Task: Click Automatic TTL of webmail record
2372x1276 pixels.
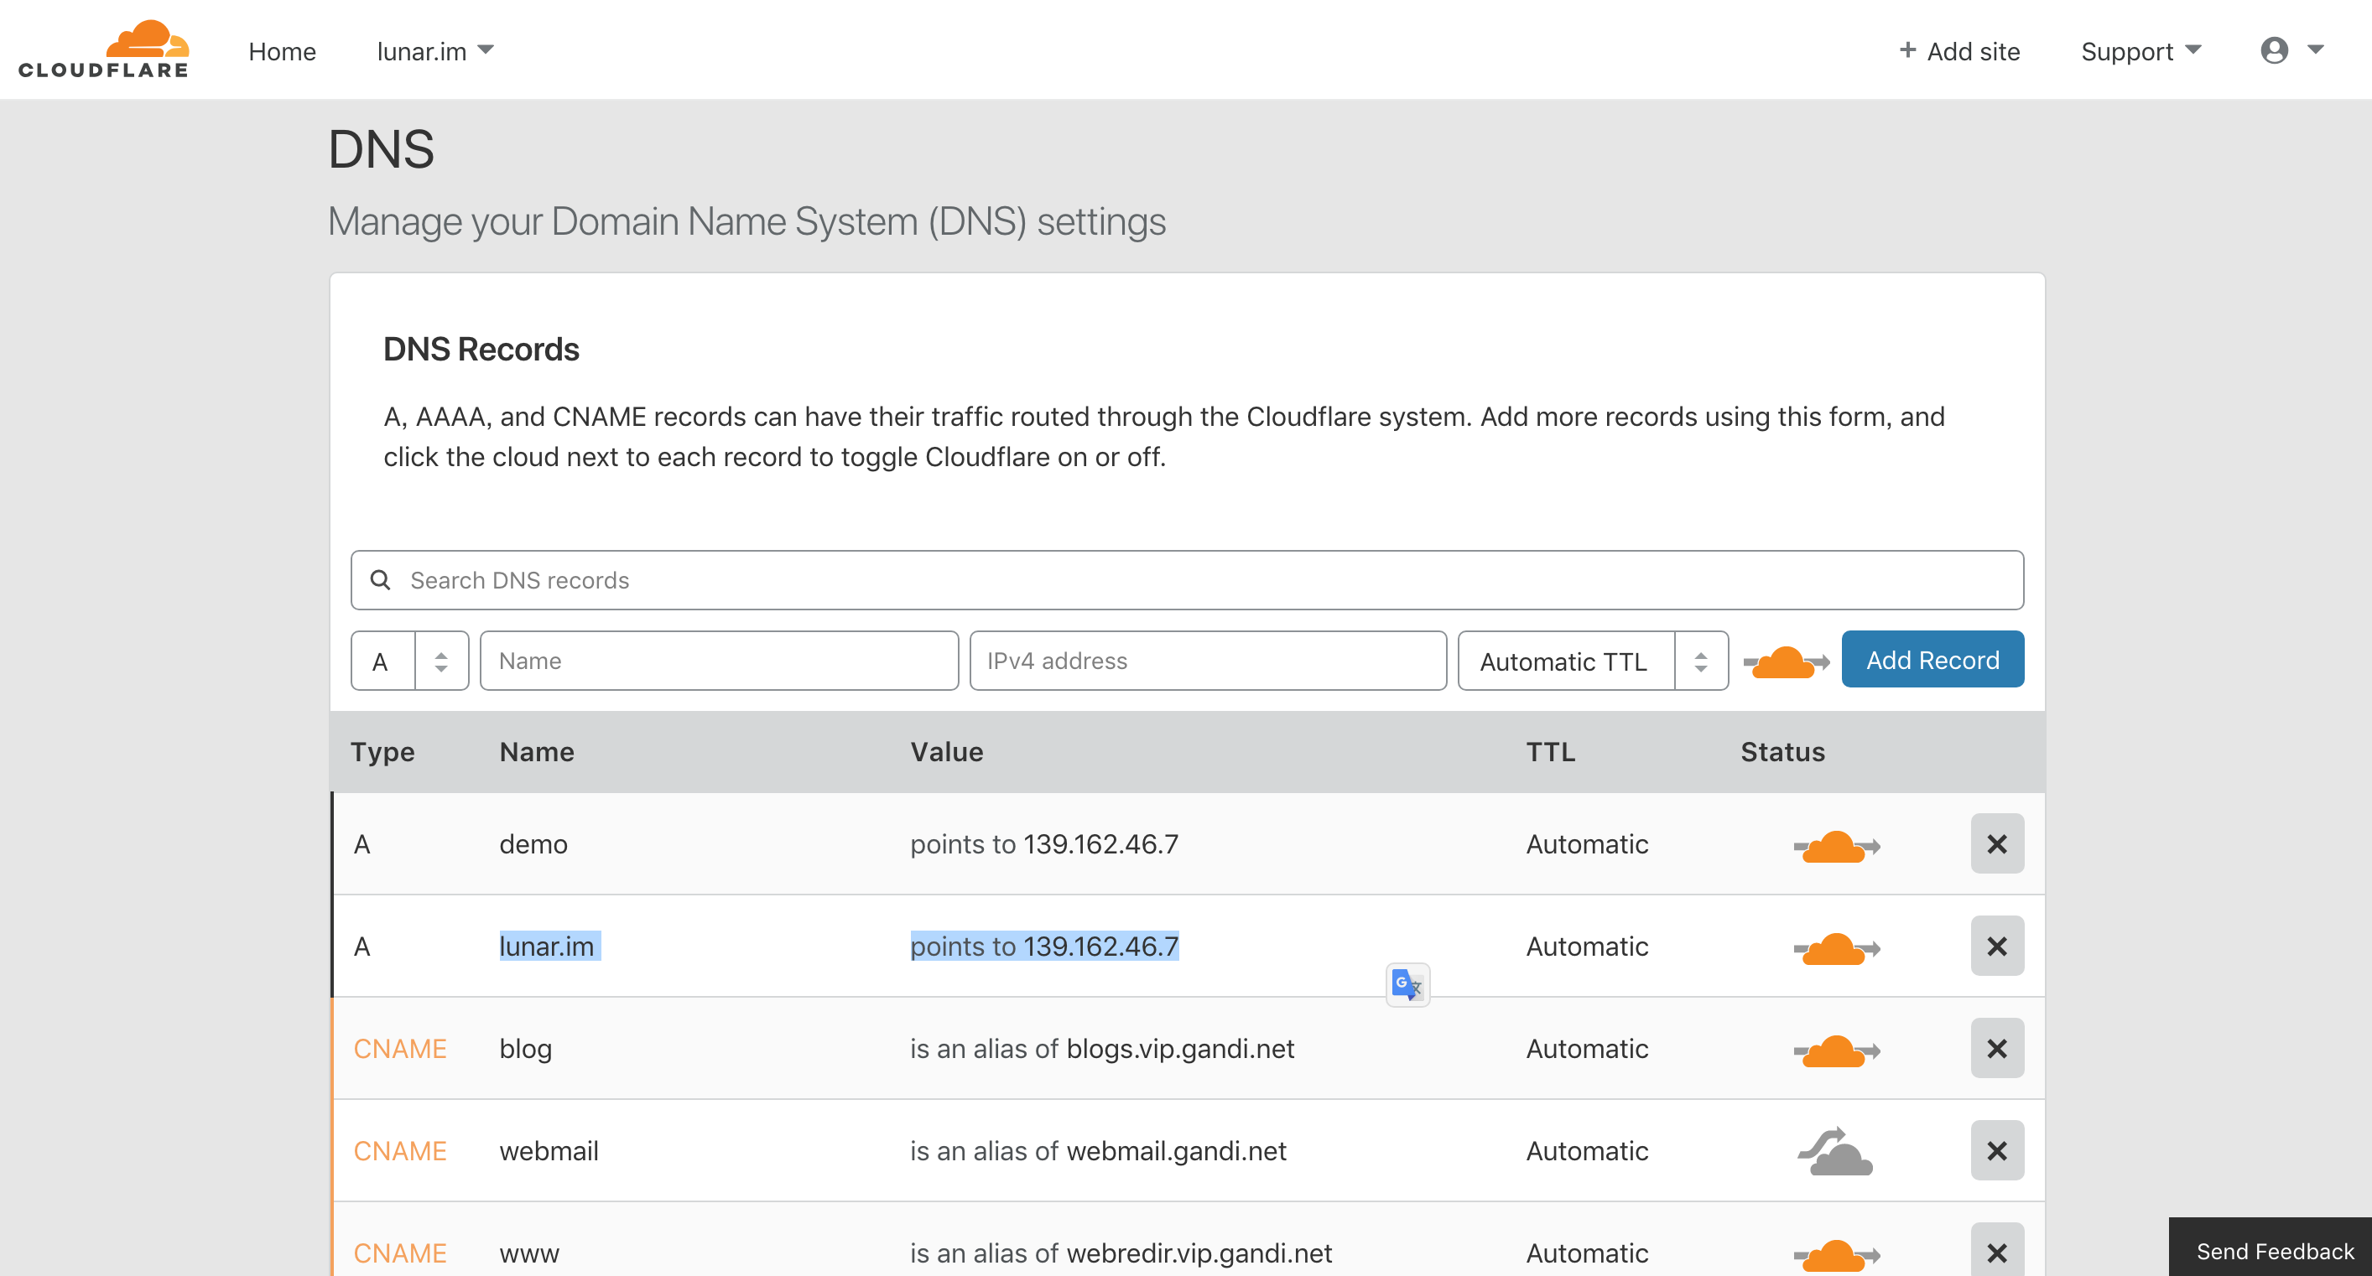Action: [1588, 1151]
